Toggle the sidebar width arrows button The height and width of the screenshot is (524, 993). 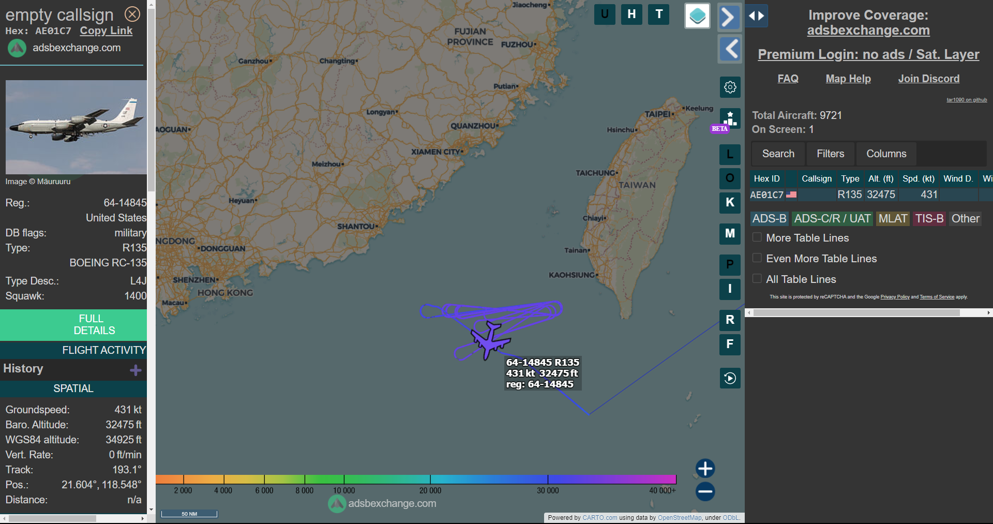756,16
